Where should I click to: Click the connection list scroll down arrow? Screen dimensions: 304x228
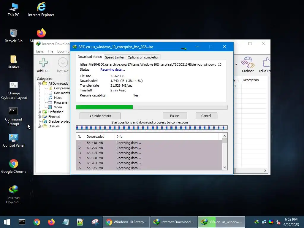(224, 167)
